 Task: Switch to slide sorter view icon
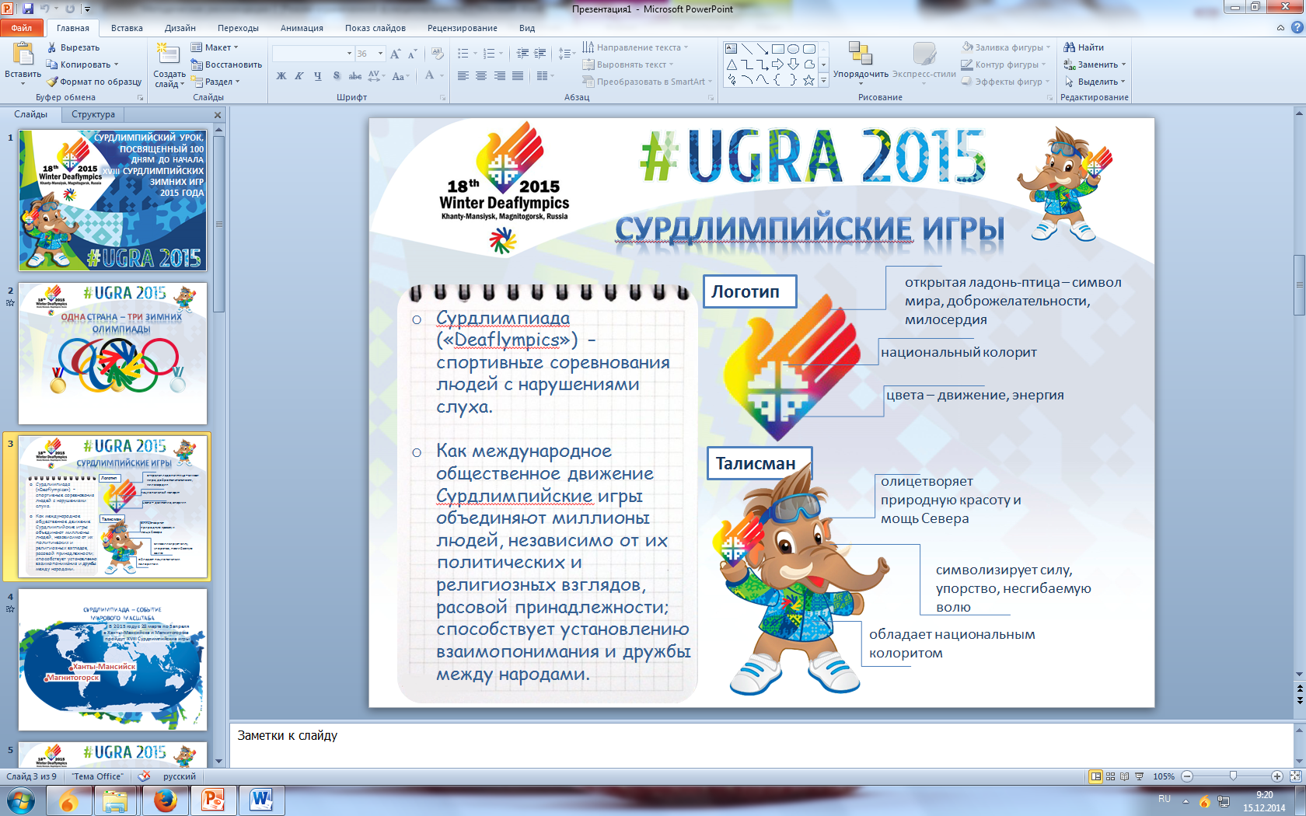pos(1111,776)
